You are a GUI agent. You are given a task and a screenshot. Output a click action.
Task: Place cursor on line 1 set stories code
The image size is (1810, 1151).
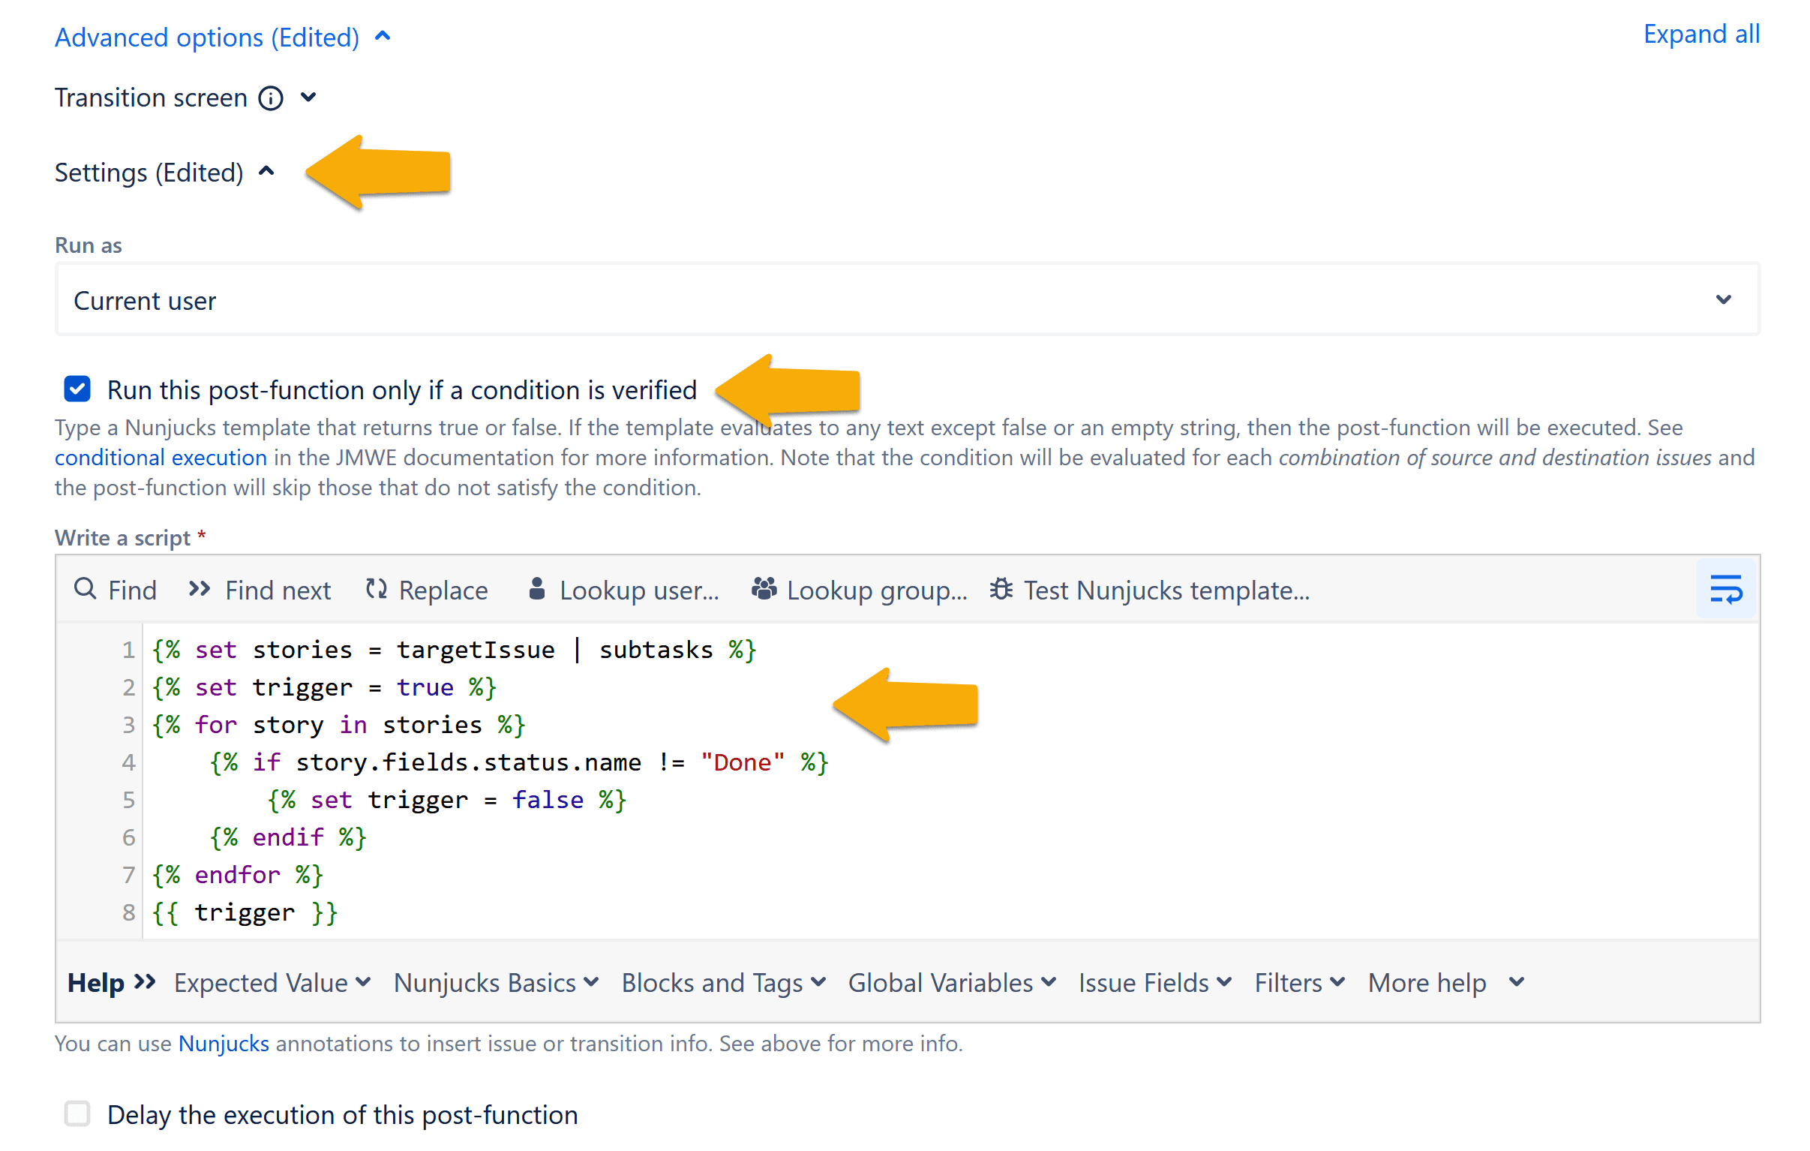[x=453, y=650]
